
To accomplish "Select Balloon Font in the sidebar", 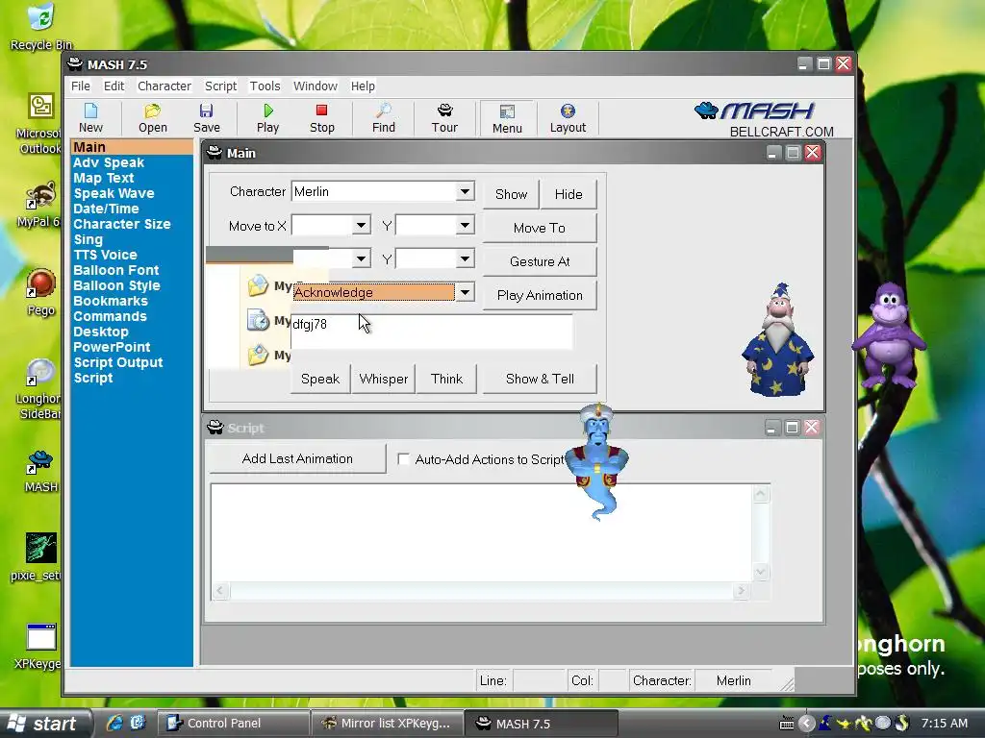I will (116, 270).
